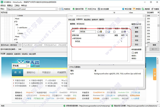Click the XPath expression input field
This screenshot has width=160, height=107.
click(x=45, y=45)
